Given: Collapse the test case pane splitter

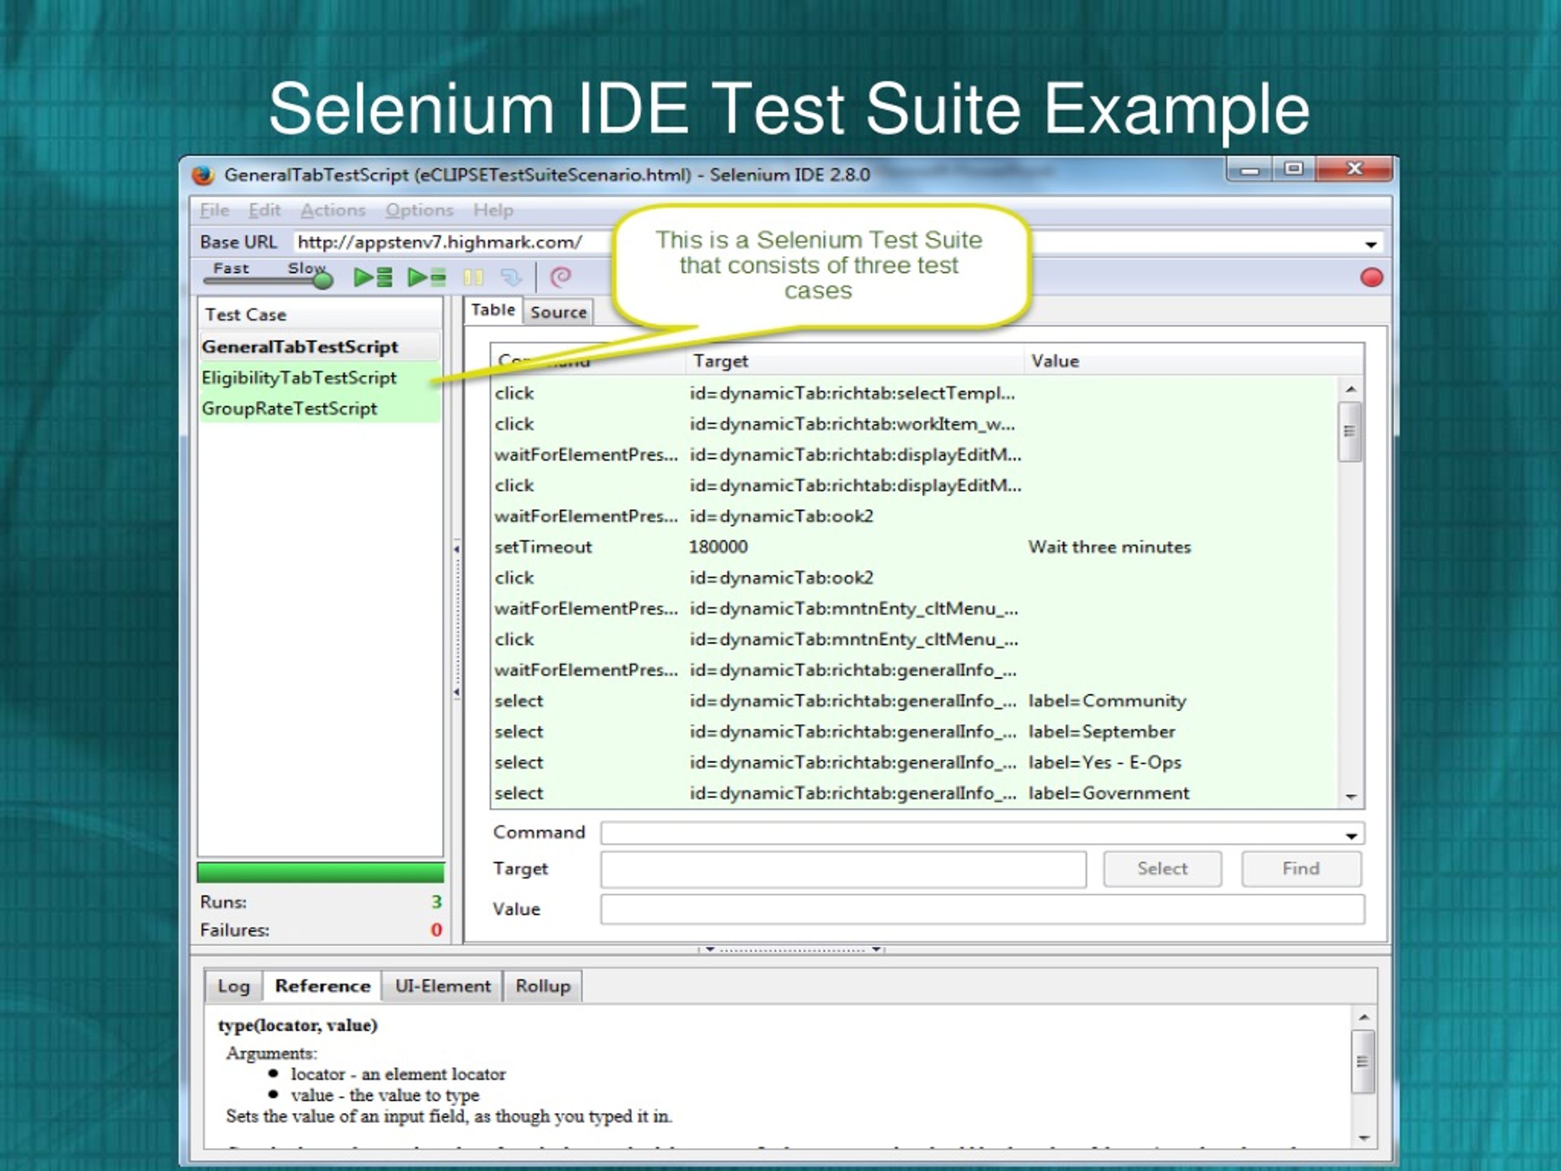Looking at the screenshot, I should coord(457,620).
